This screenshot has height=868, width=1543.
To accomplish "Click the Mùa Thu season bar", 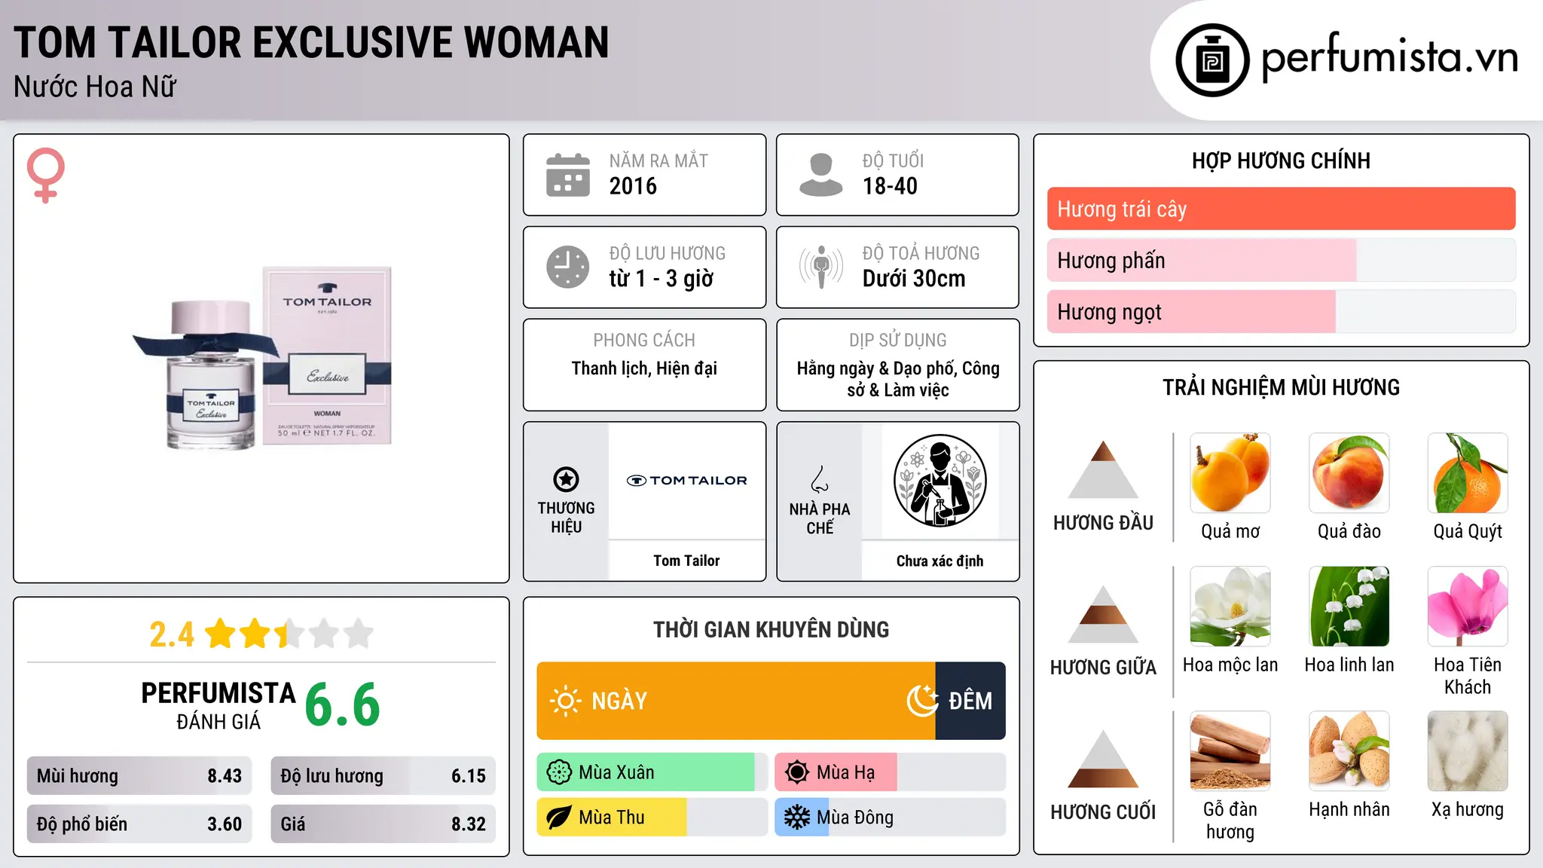I will coord(652,818).
